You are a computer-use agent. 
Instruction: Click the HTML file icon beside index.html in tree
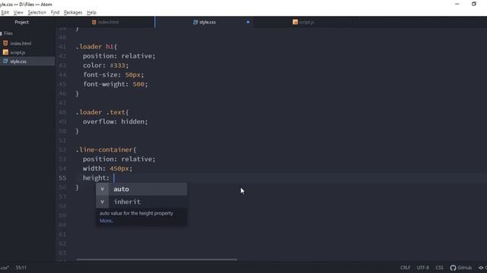[x=5, y=43]
